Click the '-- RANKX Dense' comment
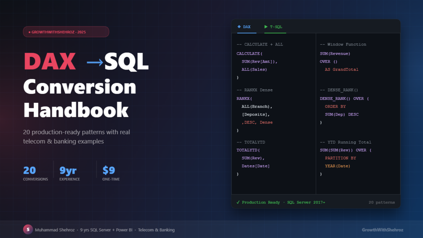 pyautogui.click(x=254, y=90)
